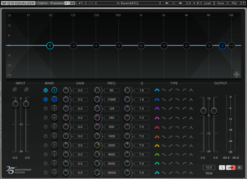Select low-pass filter type for band 9
The image size is (247, 179).
[x=177, y=163]
